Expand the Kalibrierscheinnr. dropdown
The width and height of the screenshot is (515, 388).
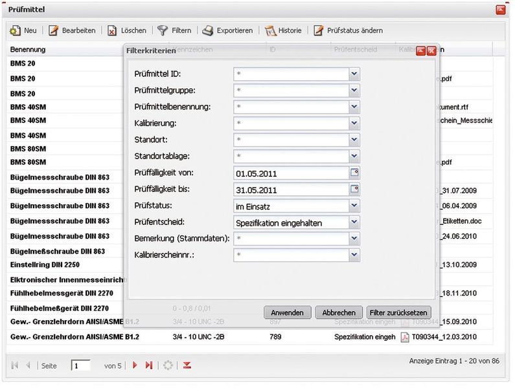point(354,255)
